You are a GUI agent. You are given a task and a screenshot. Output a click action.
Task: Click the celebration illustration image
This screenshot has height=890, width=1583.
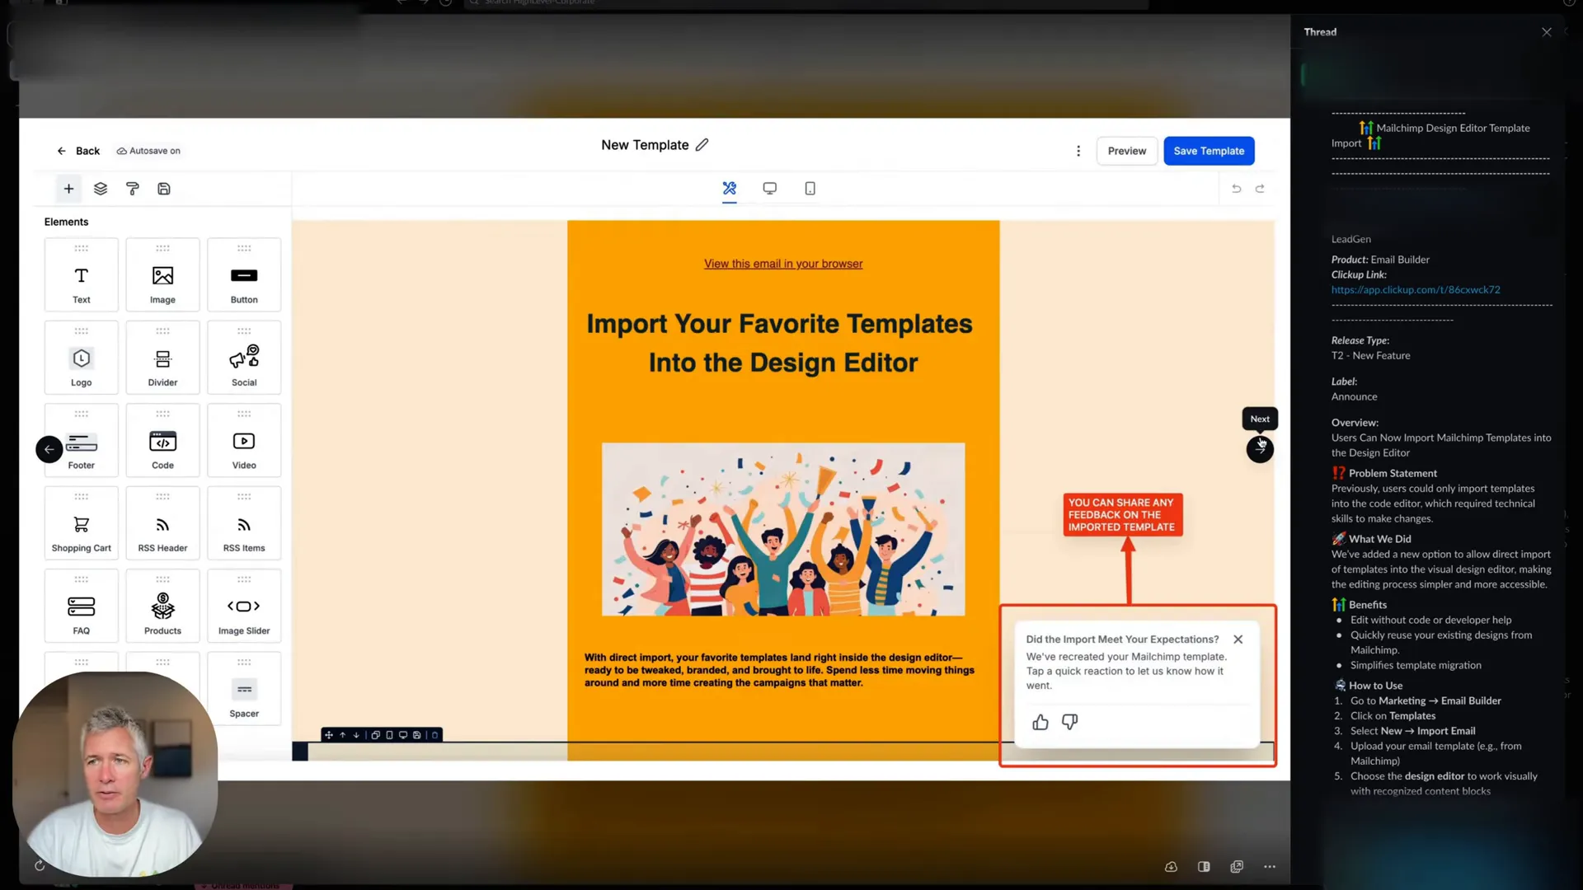[783, 529]
